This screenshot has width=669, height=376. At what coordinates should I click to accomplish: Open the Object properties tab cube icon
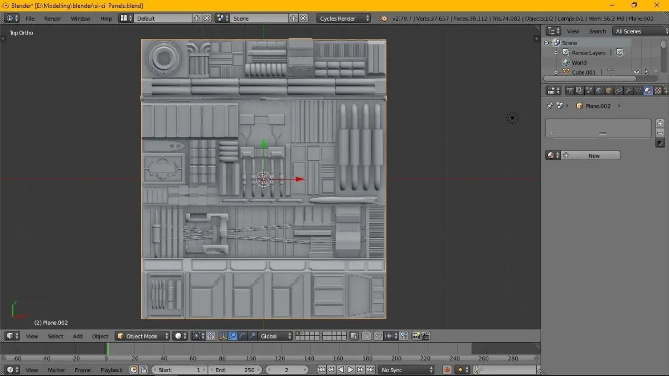click(x=609, y=91)
